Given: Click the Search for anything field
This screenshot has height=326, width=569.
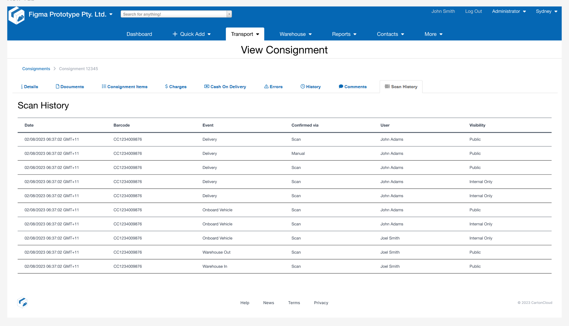Looking at the screenshot, I should 173,14.
